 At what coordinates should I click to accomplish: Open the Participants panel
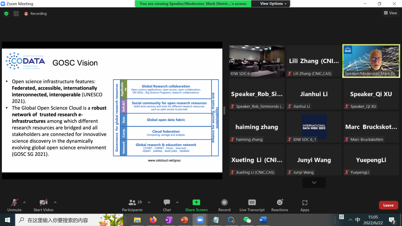coord(132,205)
